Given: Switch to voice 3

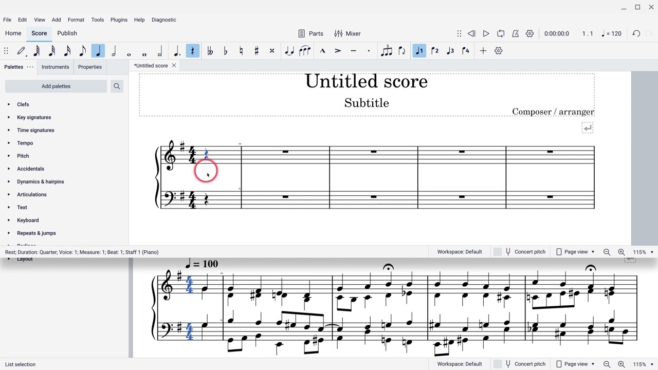Looking at the screenshot, I should click(x=450, y=51).
